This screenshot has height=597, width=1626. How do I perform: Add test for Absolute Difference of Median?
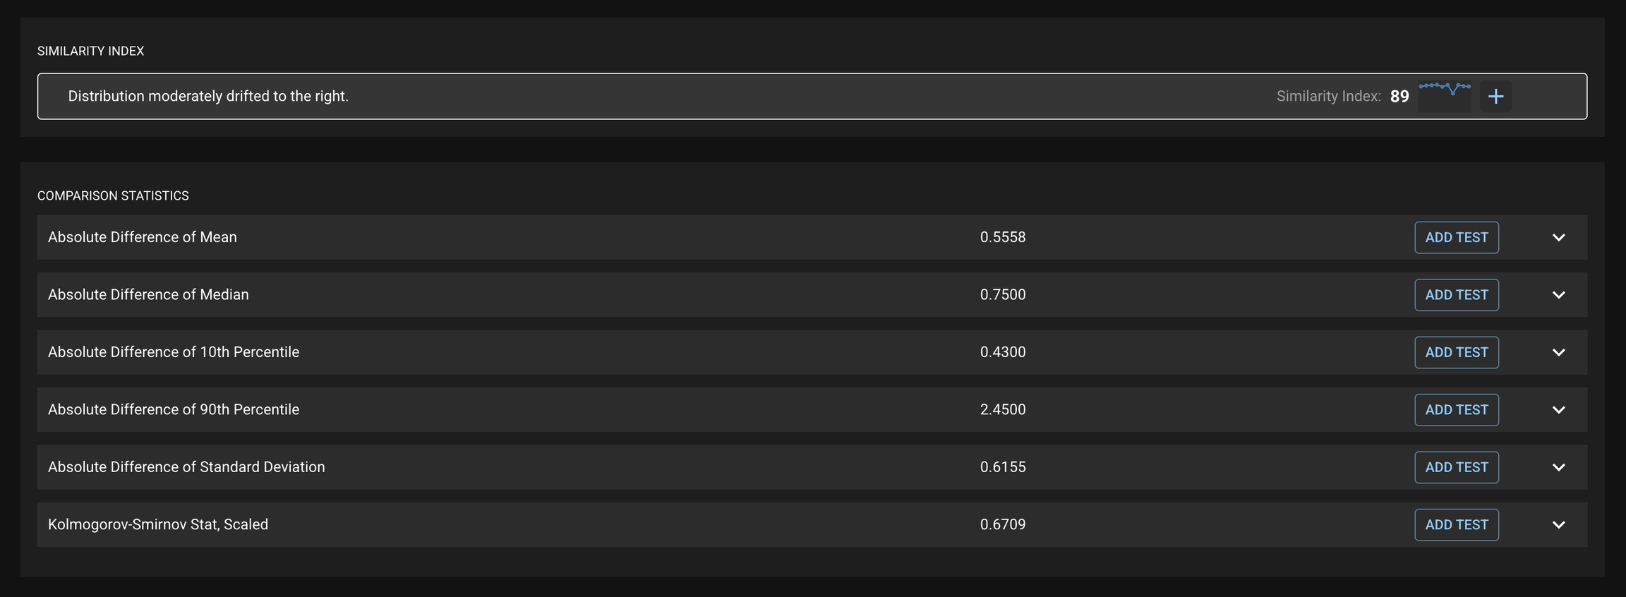click(x=1456, y=295)
